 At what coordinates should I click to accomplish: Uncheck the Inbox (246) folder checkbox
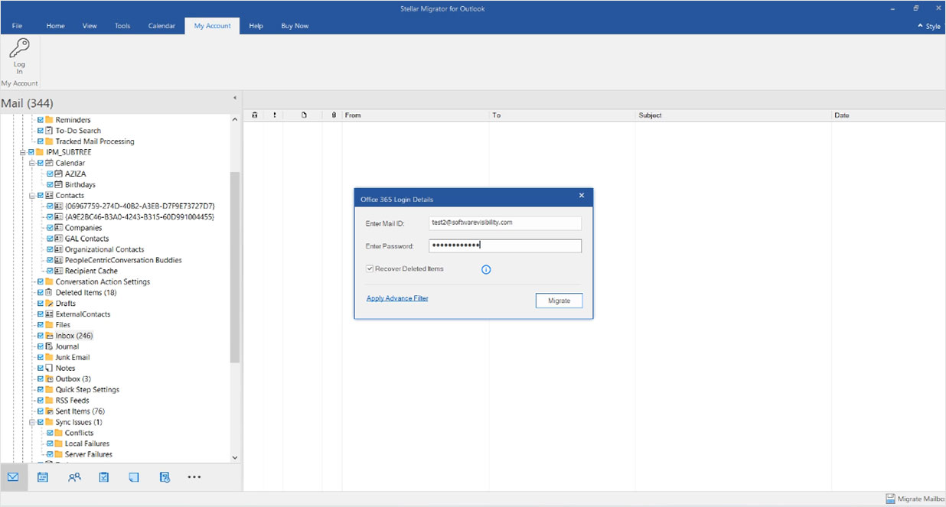[x=41, y=335]
